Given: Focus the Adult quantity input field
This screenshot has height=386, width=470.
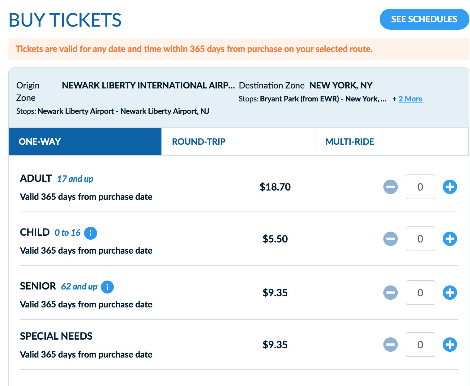Looking at the screenshot, I should (x=420, y=187).
